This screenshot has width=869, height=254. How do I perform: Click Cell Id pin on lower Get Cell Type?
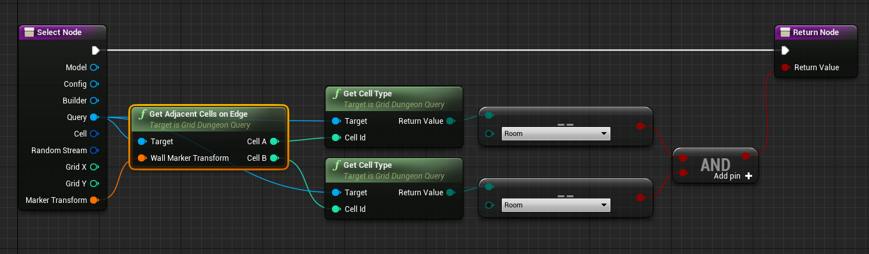click(336, 209)
